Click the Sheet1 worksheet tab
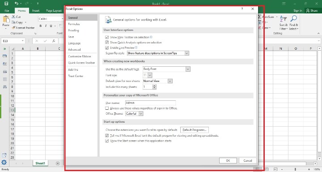Image resolution: width=322 pixels, height=172 pixels. tap(40, 163)
